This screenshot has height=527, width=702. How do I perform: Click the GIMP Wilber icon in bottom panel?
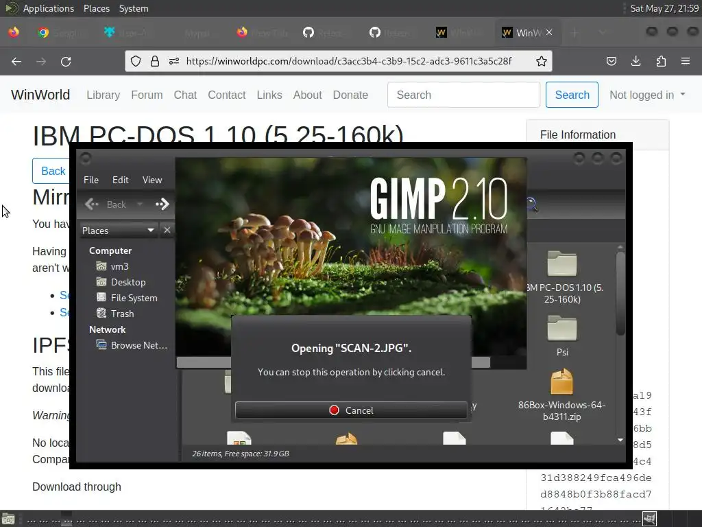(x=650, y=519)
